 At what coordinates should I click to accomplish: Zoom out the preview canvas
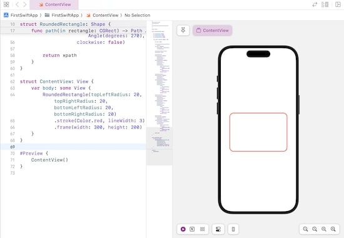coord(305,229)
